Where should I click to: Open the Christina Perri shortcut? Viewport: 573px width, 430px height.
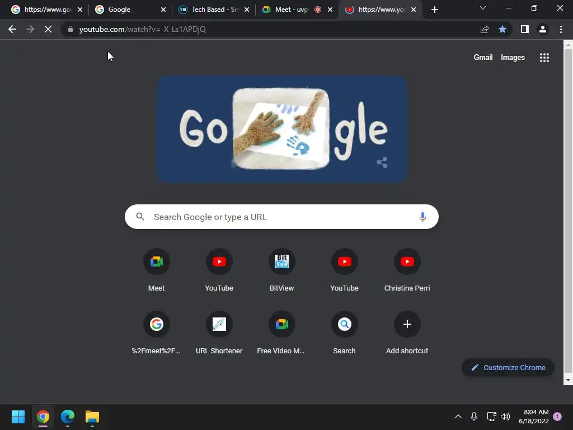pos(407,270)
